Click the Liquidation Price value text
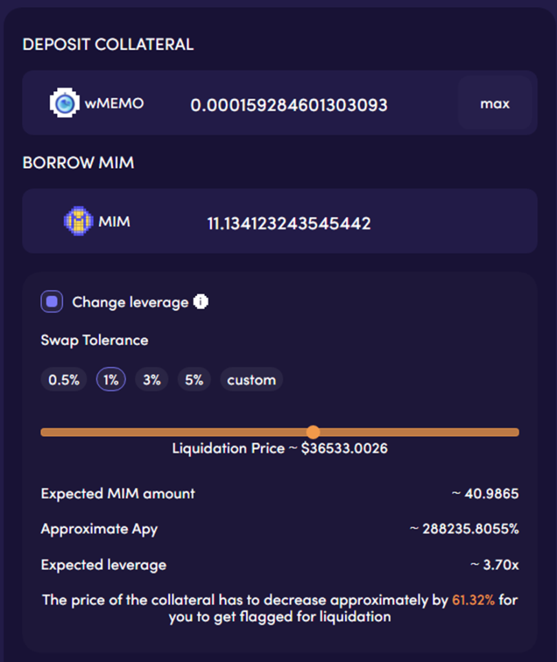This screenshot has height=662, width=557. pyautogui.click(x=344, y=449)
